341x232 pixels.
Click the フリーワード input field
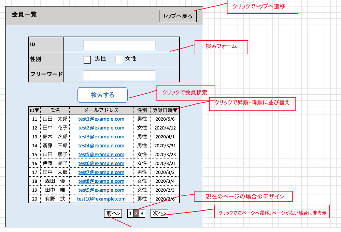119,75
